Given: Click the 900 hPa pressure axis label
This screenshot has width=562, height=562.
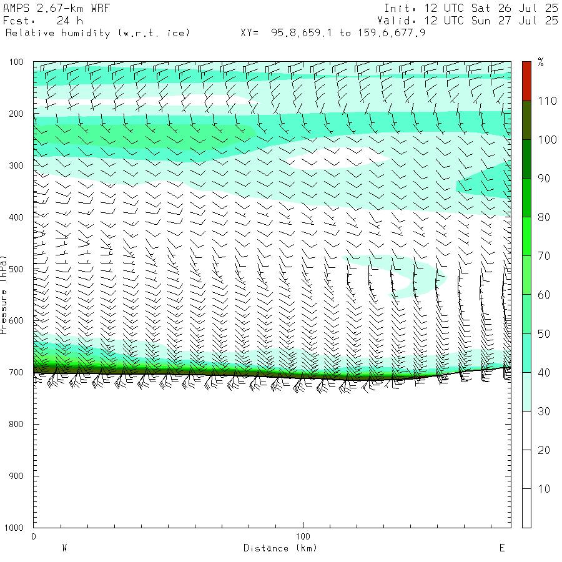Looking at the screenshot, I should (x=16, y=476).
